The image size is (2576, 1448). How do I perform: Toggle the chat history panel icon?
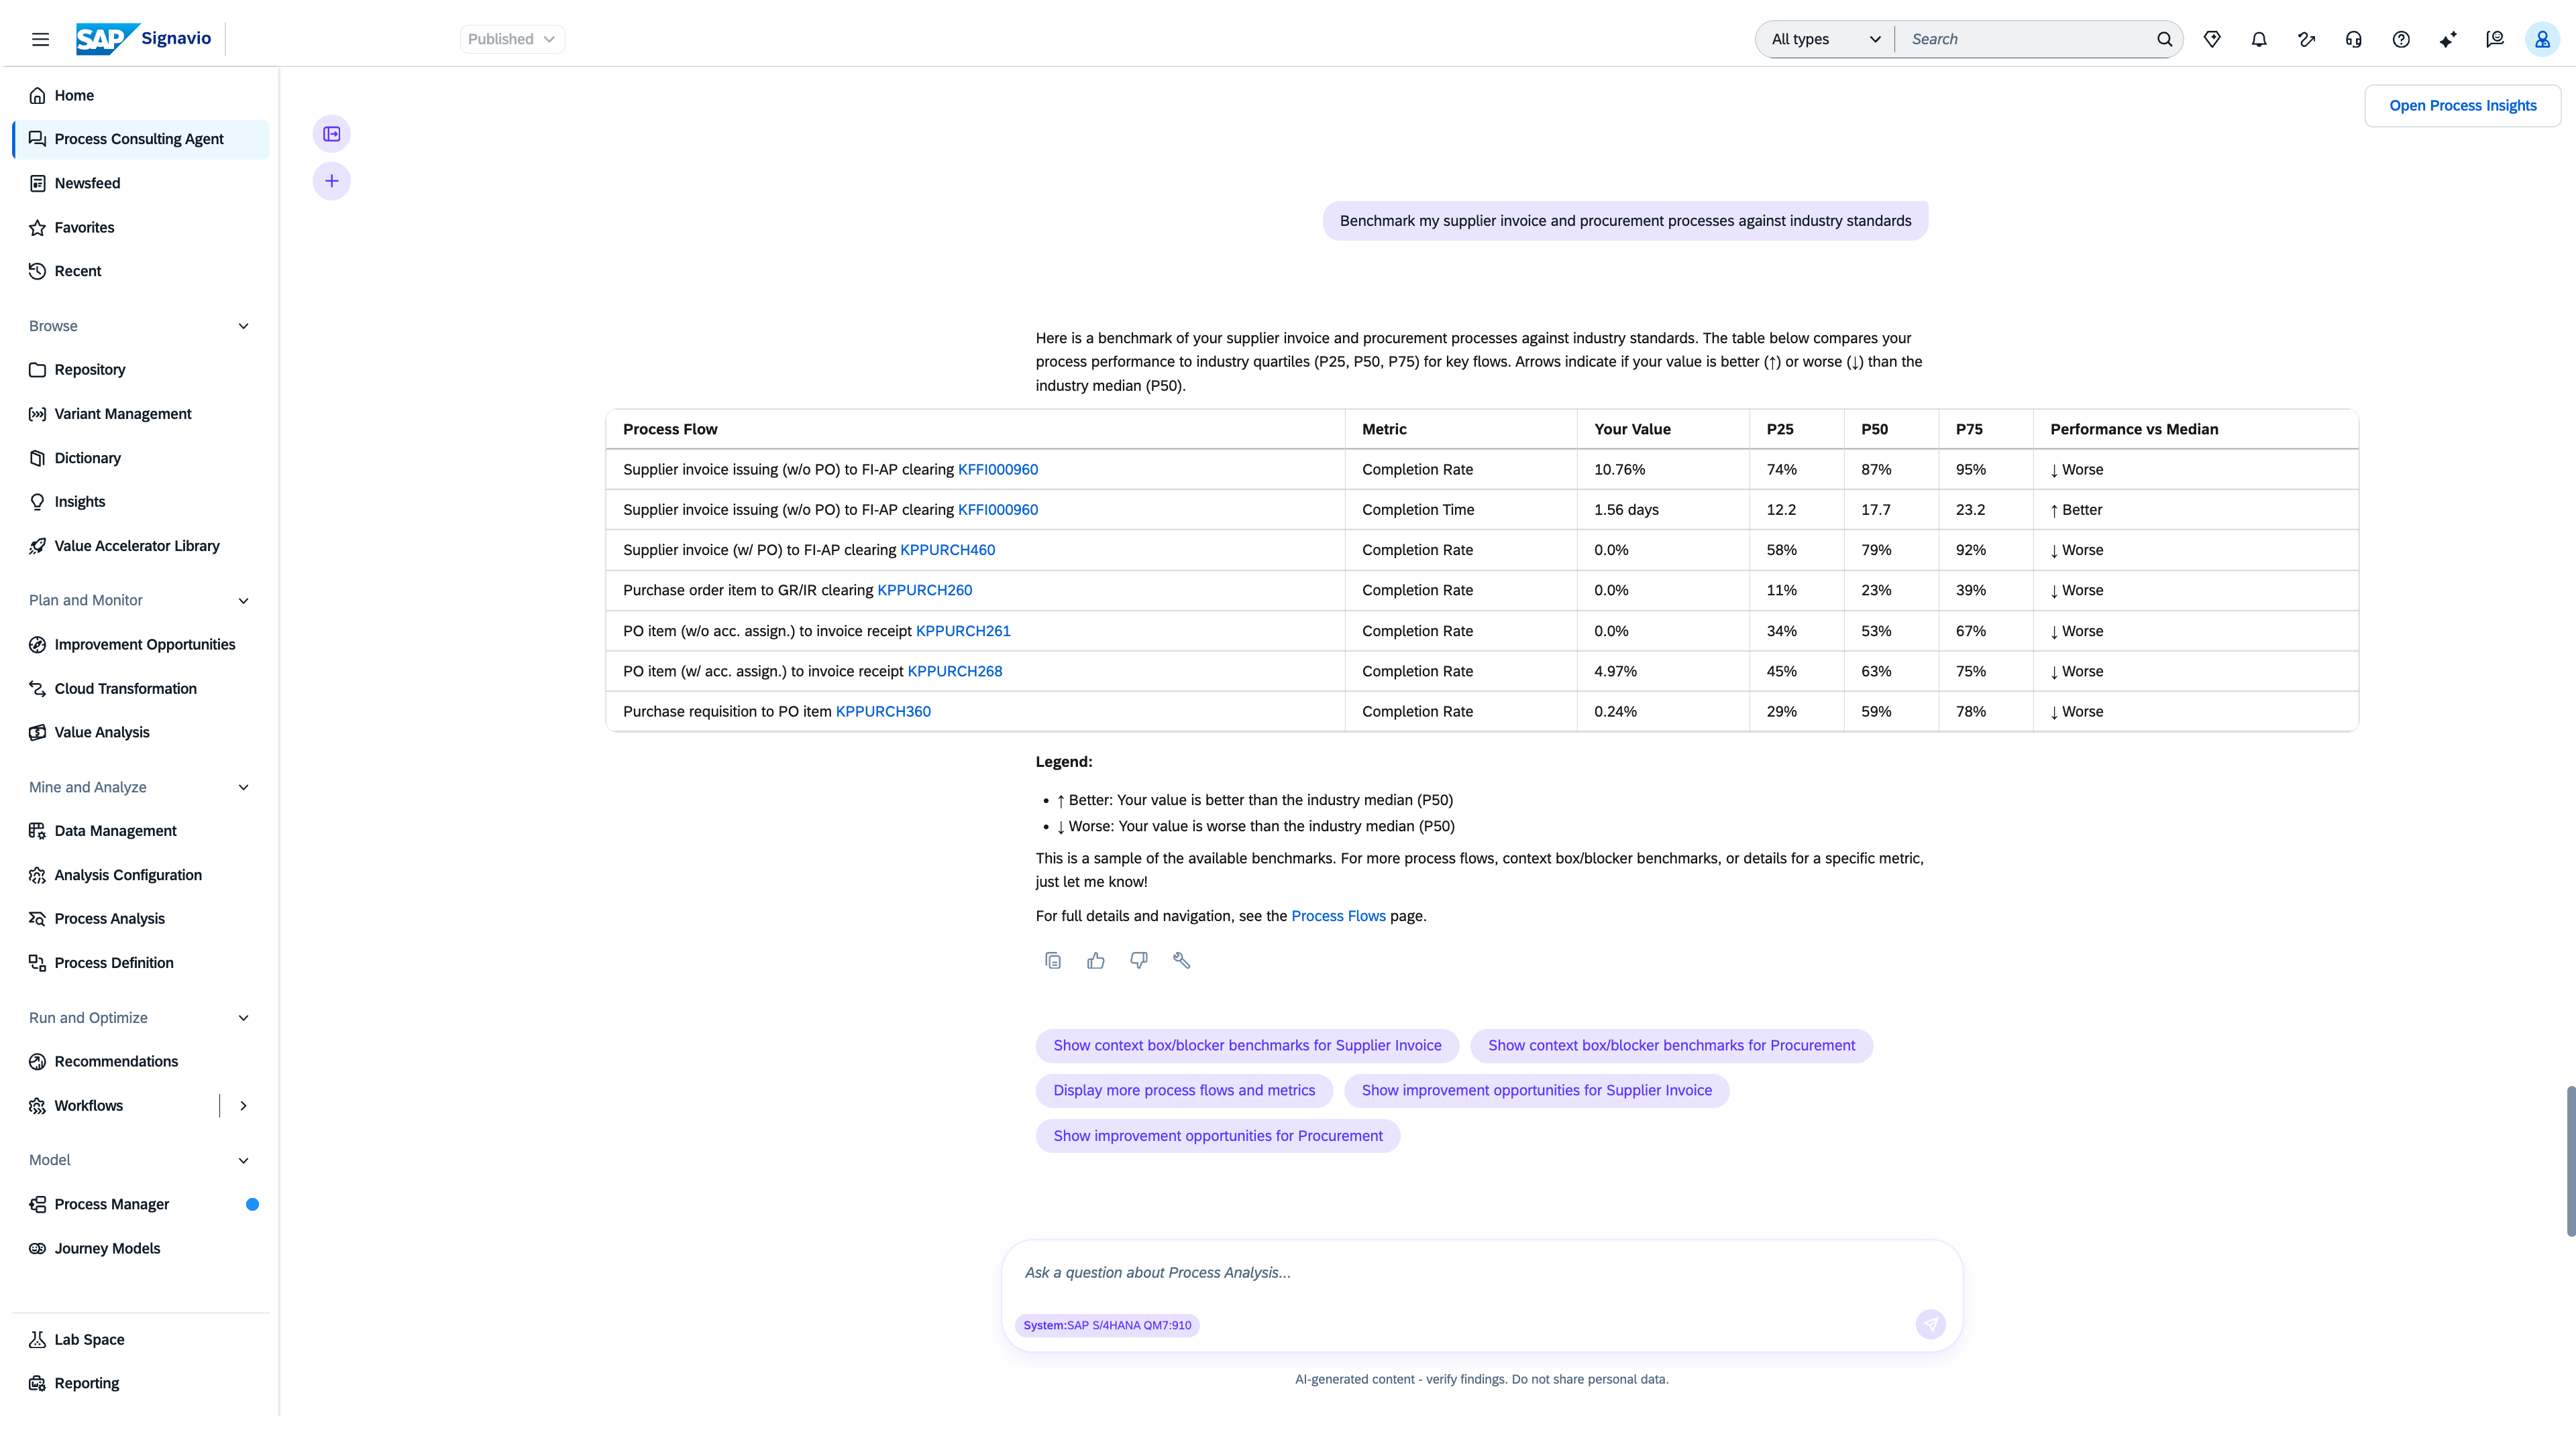pos(332,134)
